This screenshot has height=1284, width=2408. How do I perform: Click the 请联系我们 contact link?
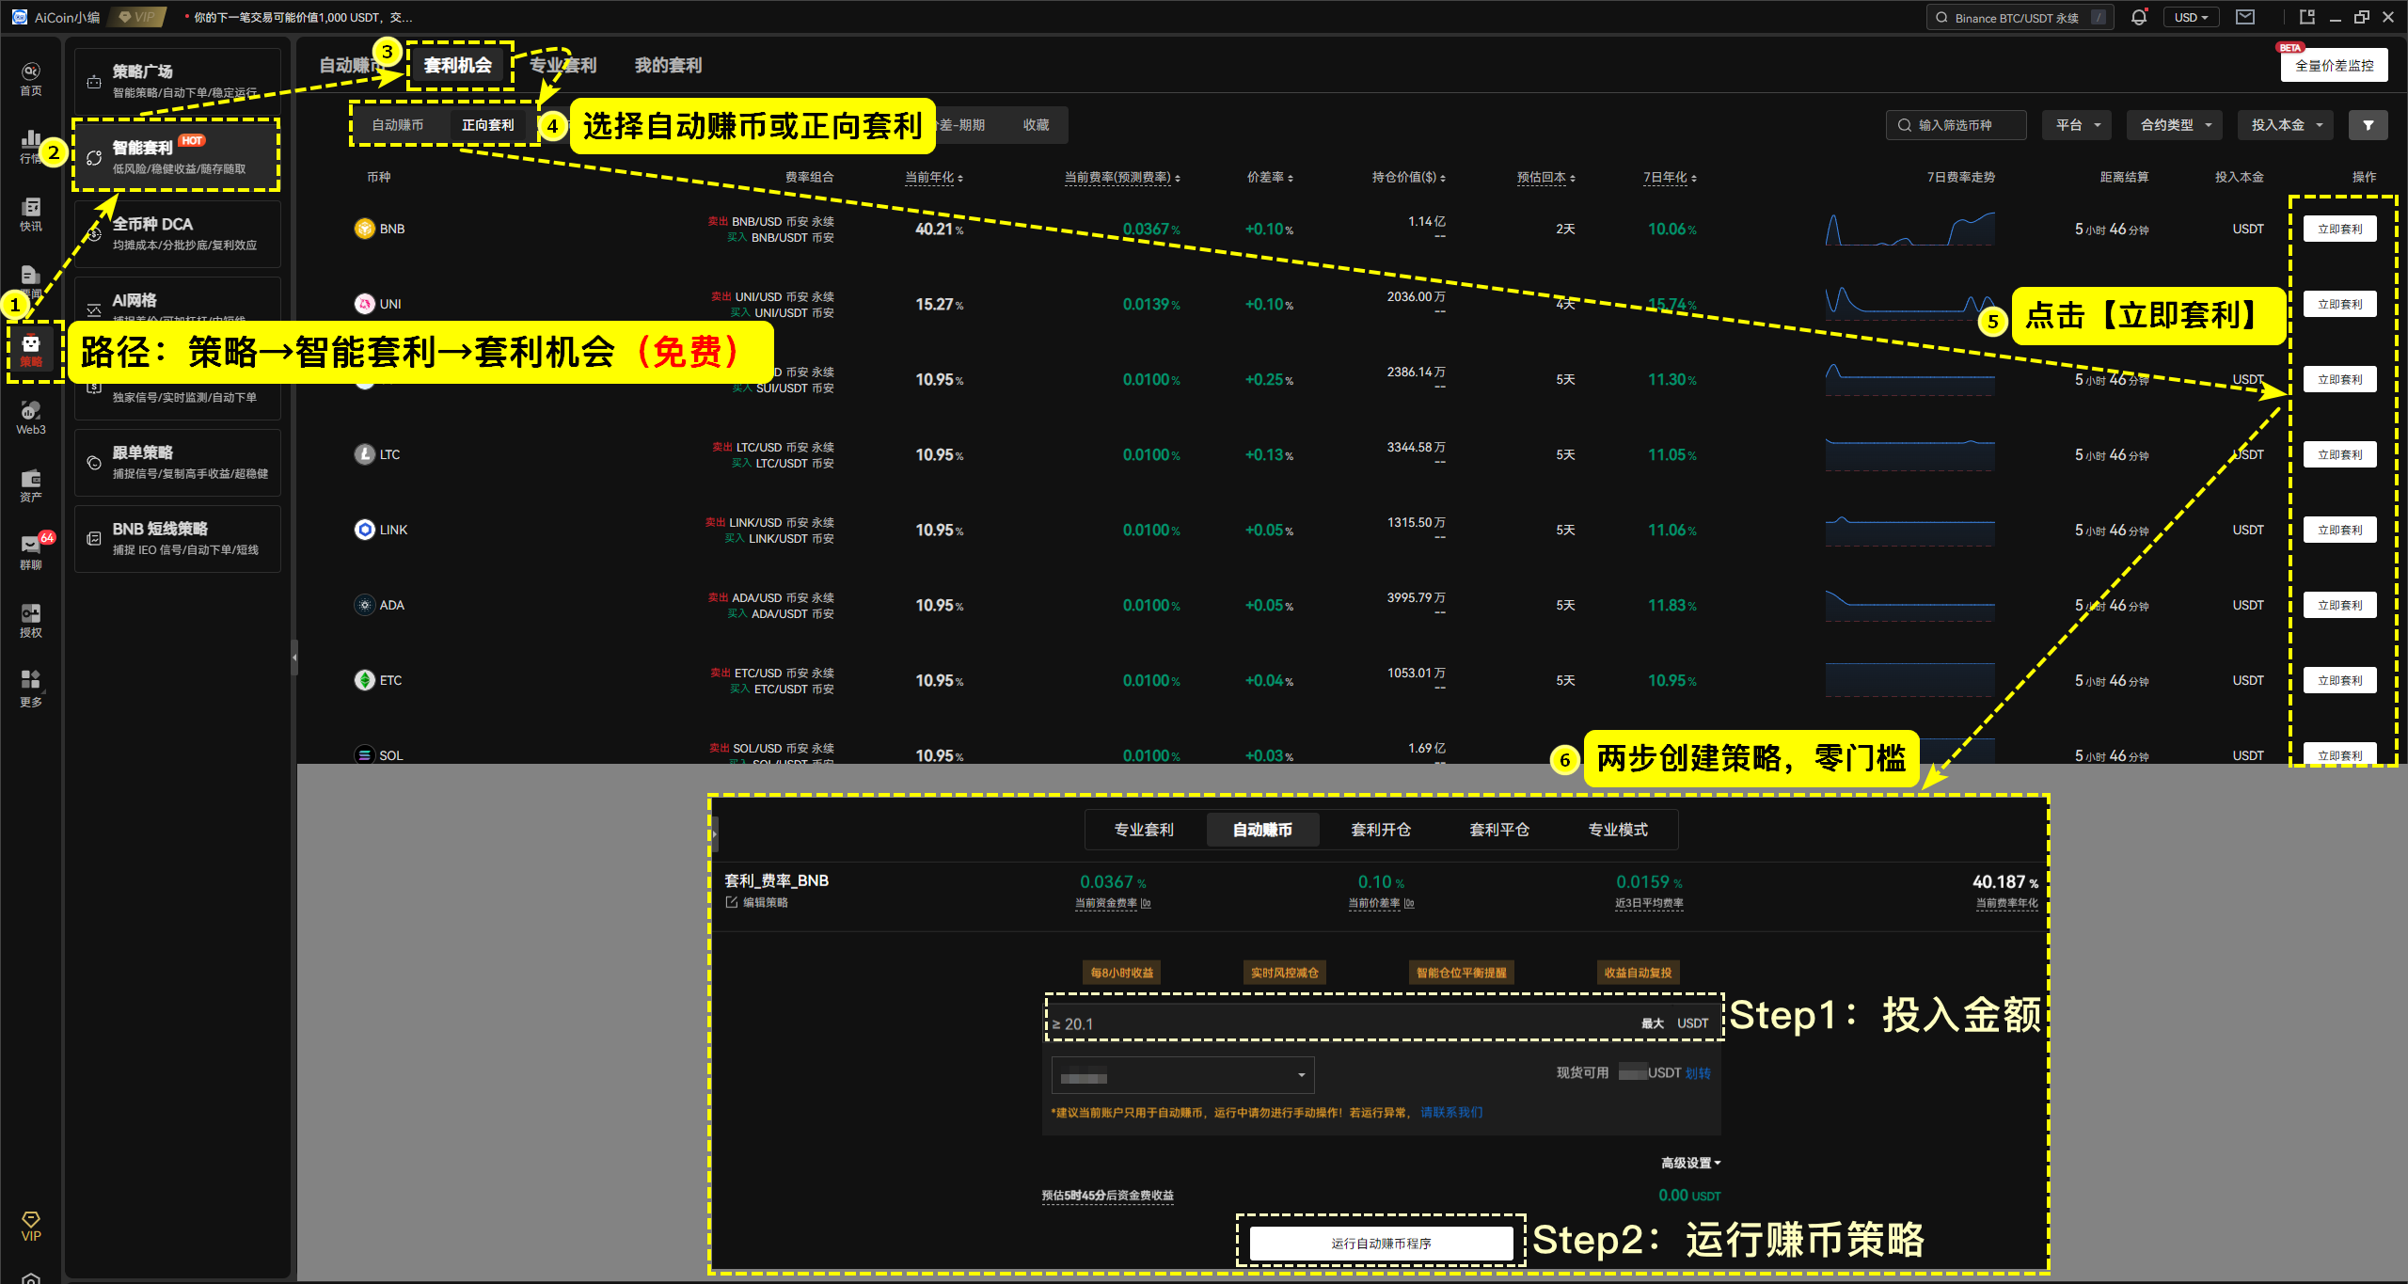click(x=1450, y=1113)
